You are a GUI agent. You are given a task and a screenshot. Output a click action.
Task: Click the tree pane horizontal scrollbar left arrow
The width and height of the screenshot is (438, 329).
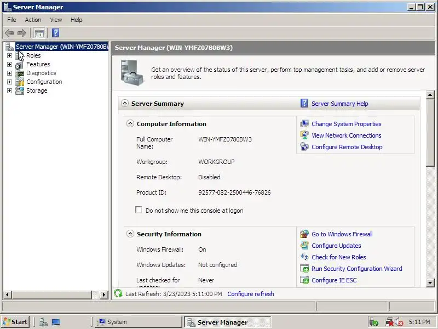click(x=8, y=294)
